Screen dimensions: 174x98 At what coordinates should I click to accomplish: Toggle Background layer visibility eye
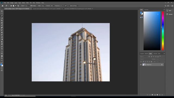(141, 65)
